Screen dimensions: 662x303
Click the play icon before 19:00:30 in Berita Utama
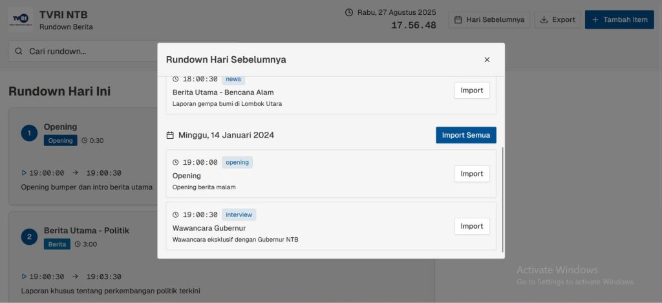(24, 277)
